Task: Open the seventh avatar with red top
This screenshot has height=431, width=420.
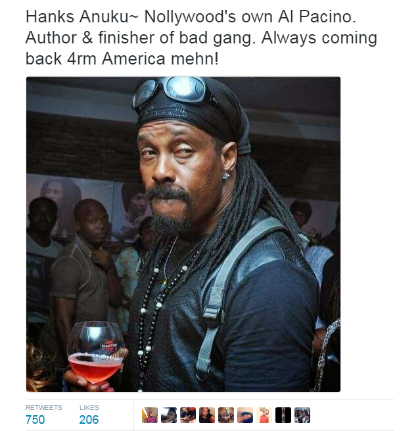Action: pyautogui.click(x=264, y=415)
